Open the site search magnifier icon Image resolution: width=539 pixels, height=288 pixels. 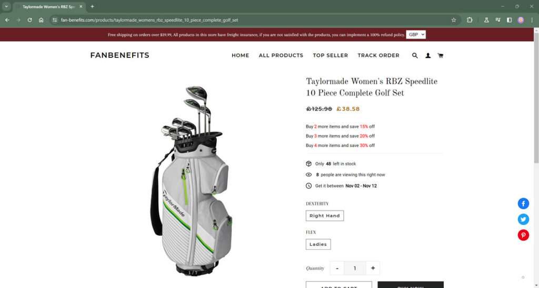[x=415, y=55]
